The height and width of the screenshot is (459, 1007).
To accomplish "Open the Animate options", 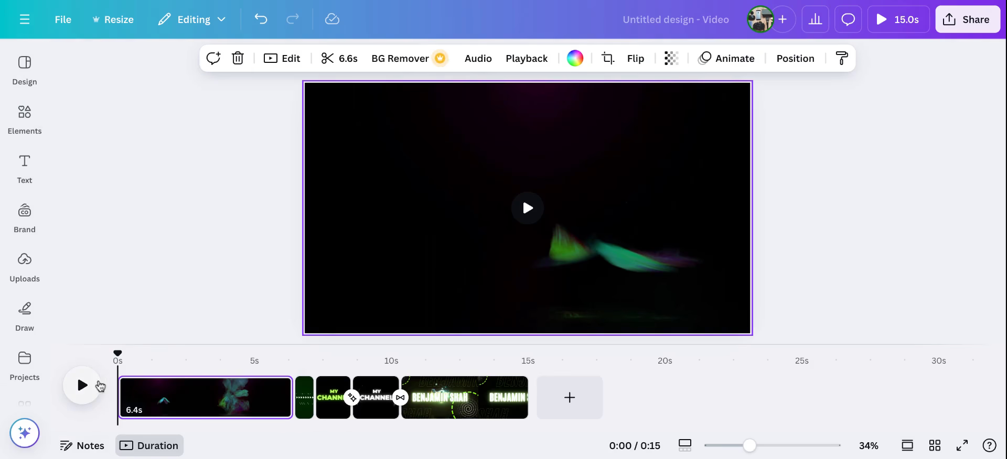I will [726, 58].
